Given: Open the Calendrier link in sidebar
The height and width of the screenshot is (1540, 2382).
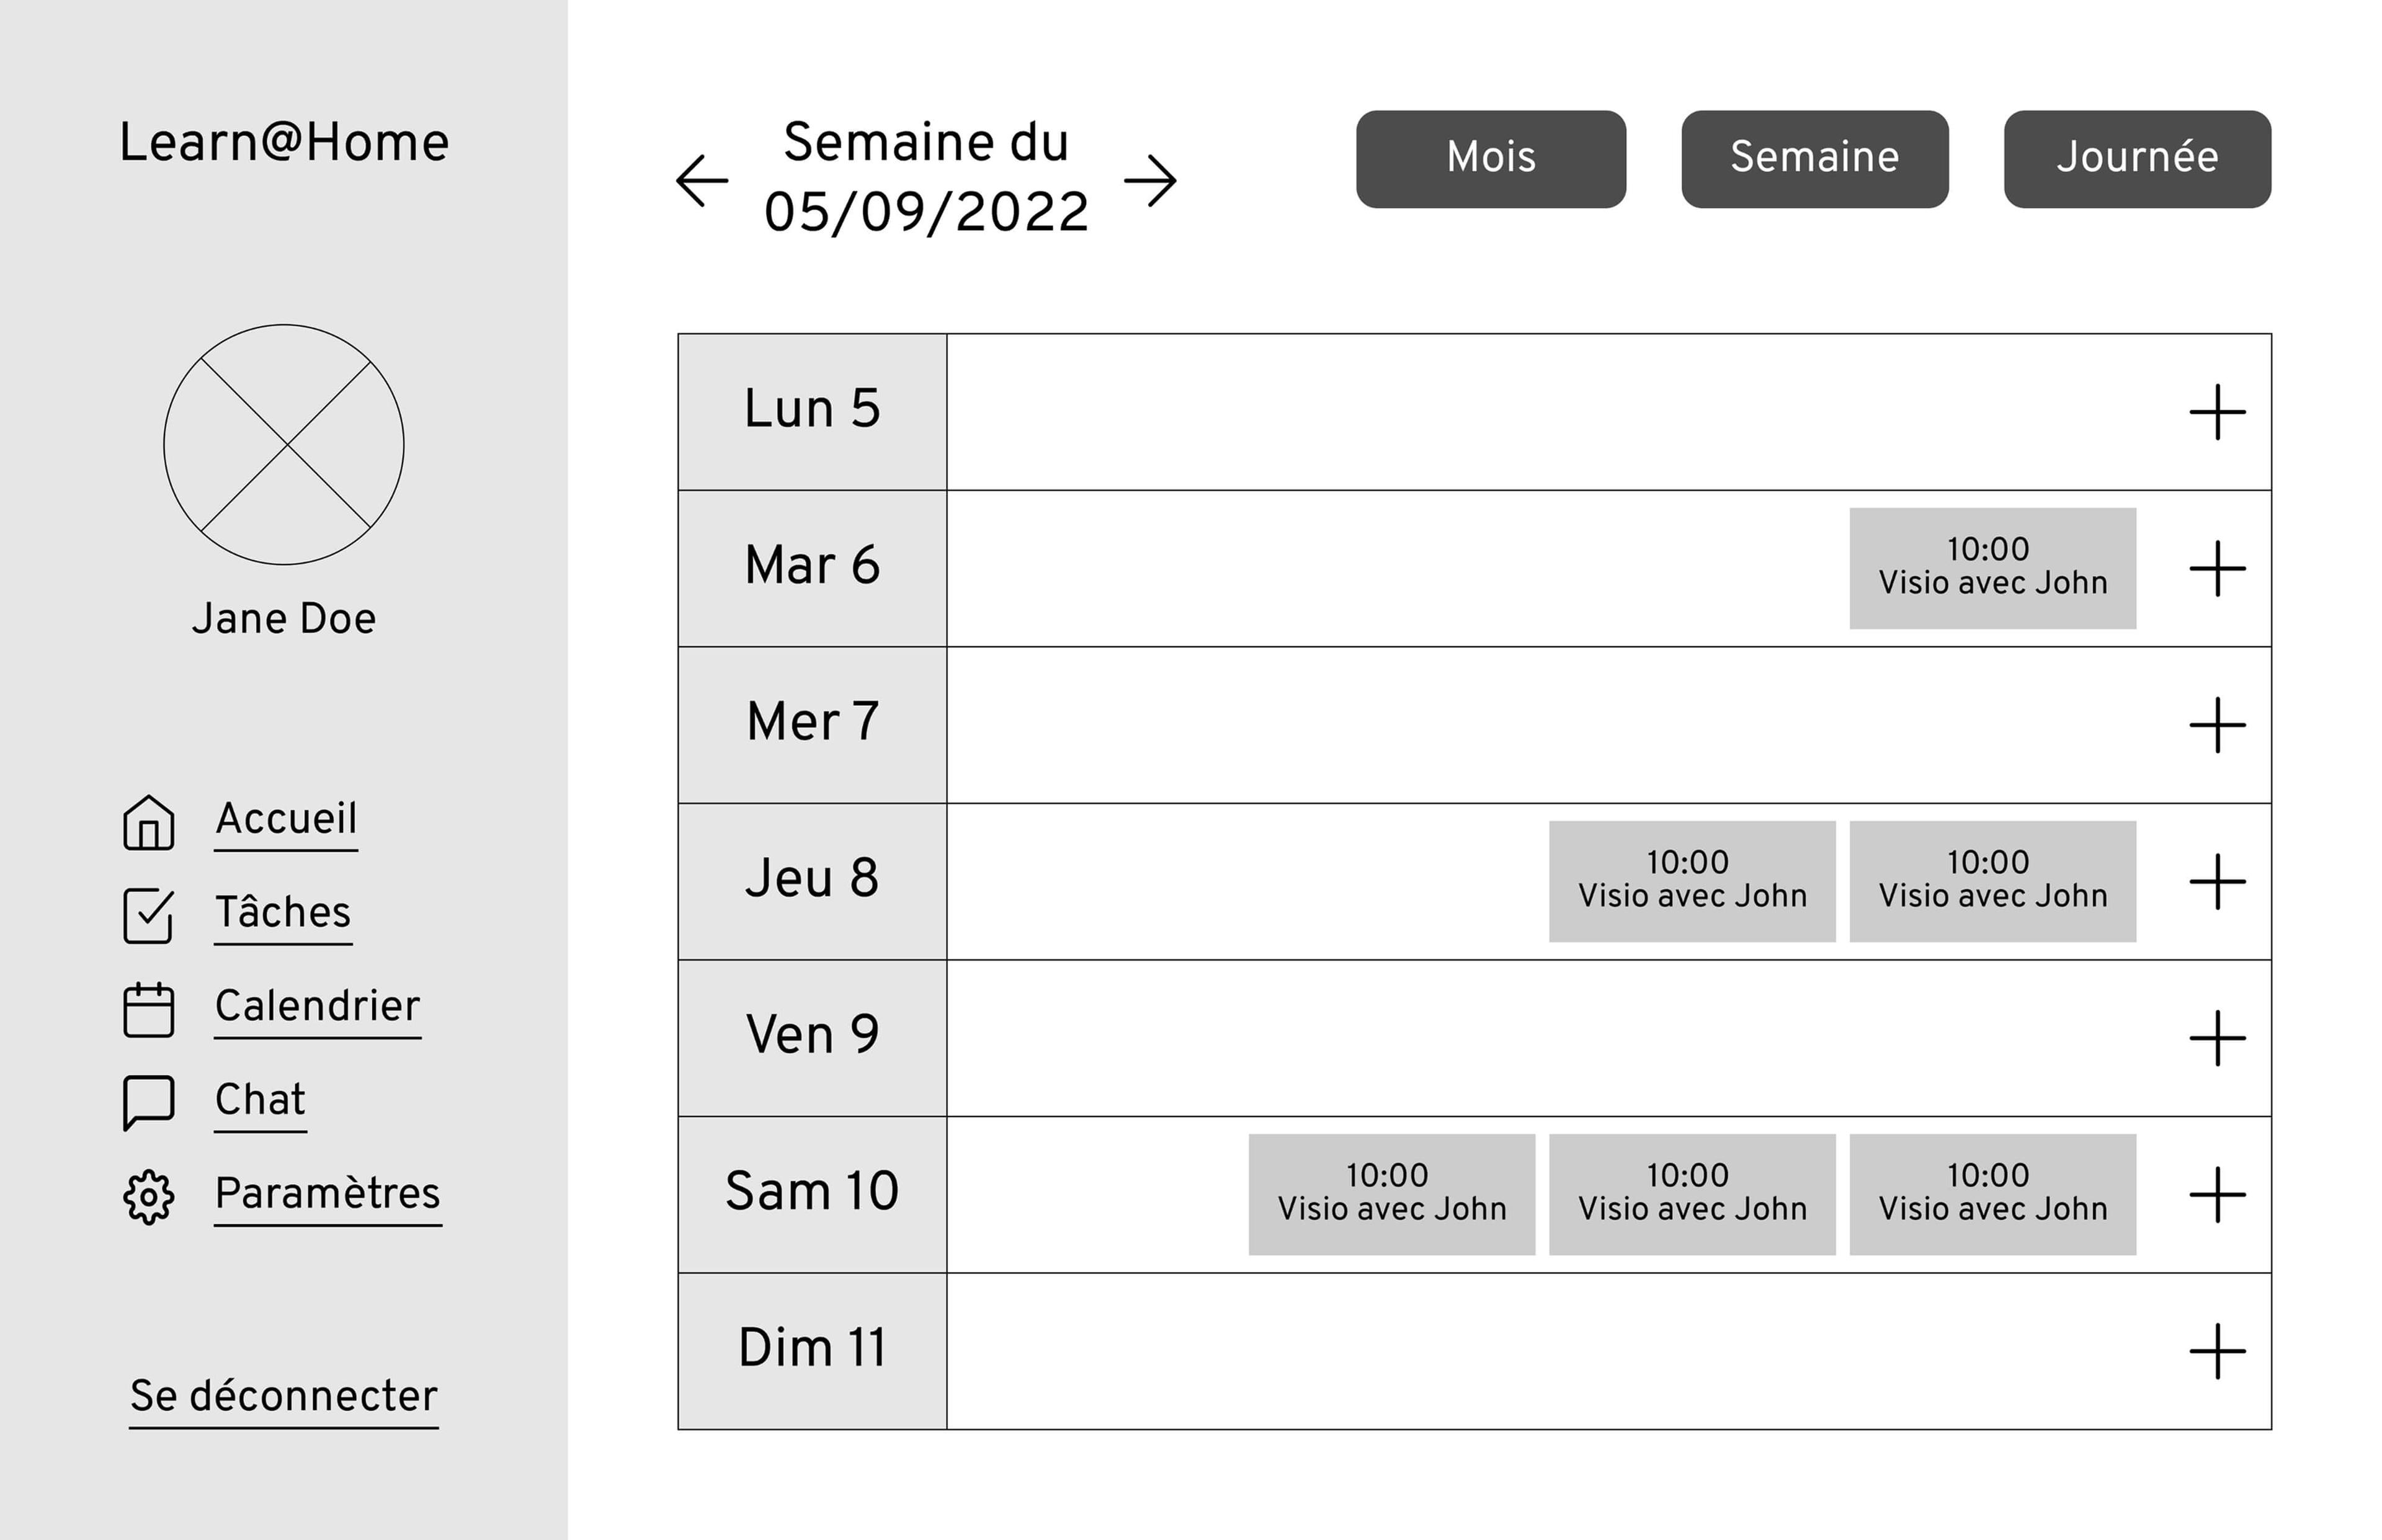Looking at the screenshot, I should coord(317,1006).
